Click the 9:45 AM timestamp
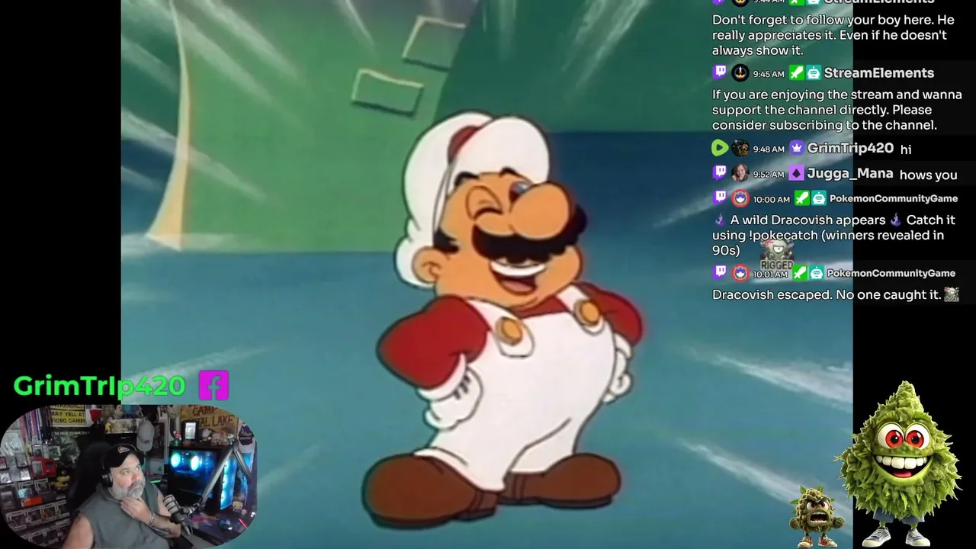This screenshot has width=976, height=549. [769, 74]
